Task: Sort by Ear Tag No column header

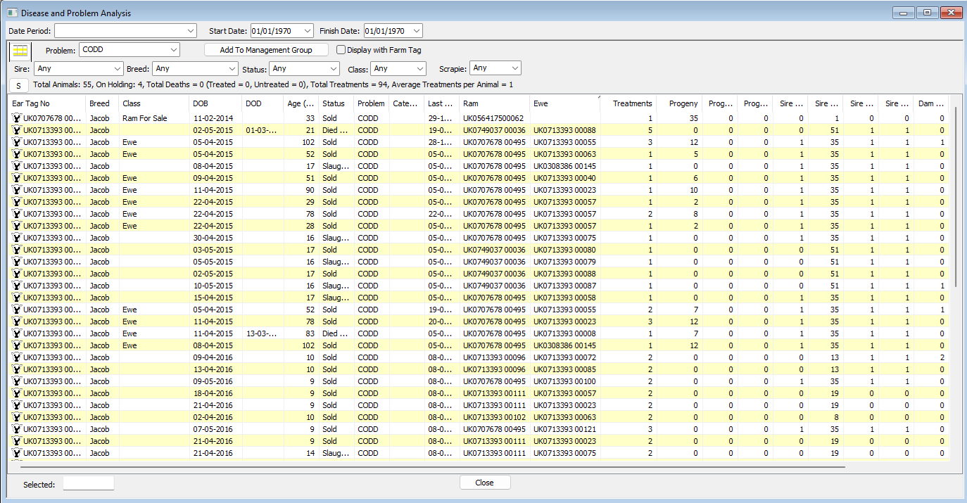Action: pos(48,103)
